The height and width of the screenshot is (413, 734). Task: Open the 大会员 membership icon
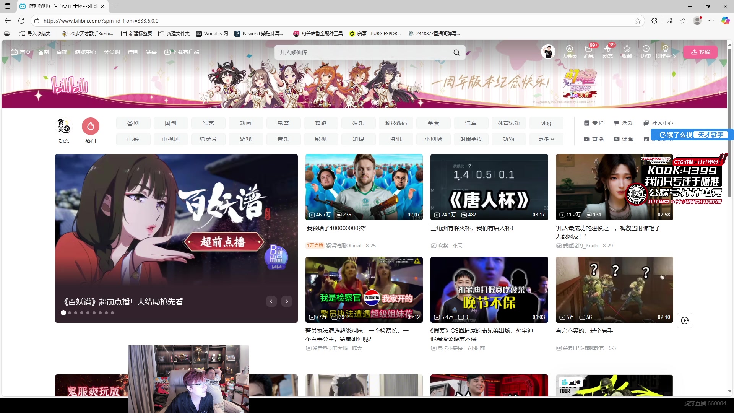(x=569, y=52)
